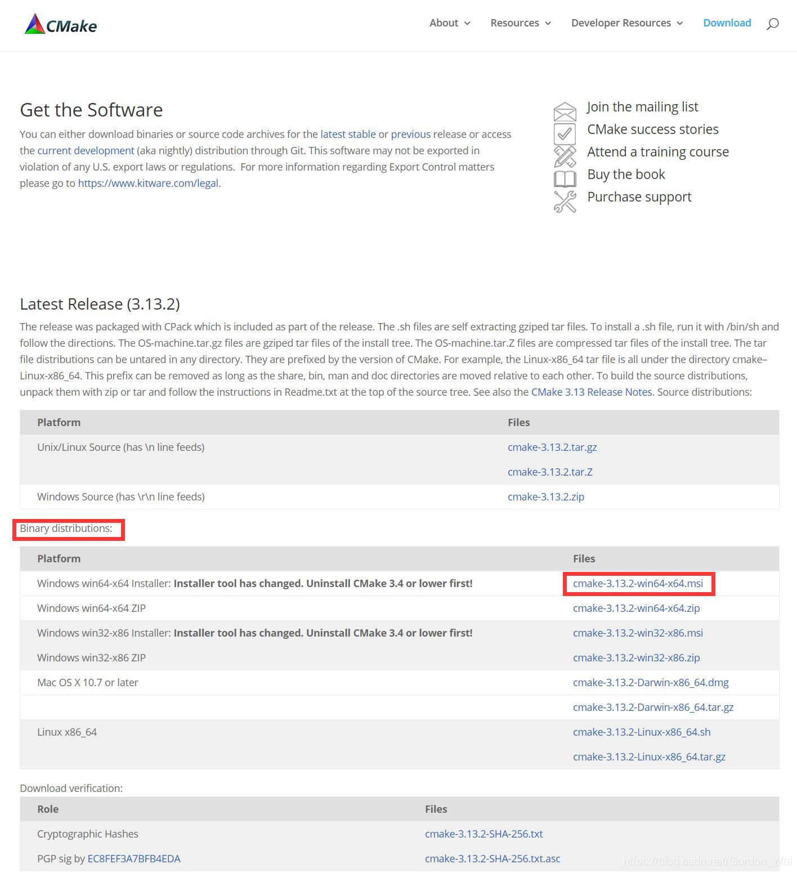Viewport: 797px width, 873px height.
Task: Click 'Binary distributions:' label
Action: click(66, 529)
